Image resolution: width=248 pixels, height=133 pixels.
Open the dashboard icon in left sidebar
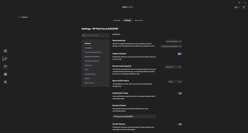point(5,51)
